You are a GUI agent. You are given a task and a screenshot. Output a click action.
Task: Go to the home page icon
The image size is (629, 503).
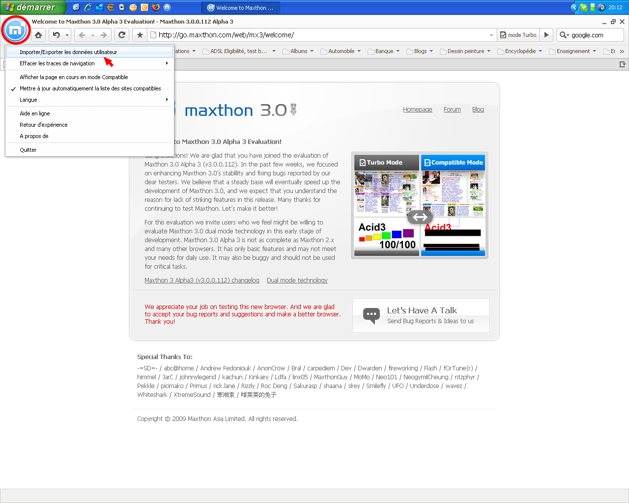click(38, 35)
